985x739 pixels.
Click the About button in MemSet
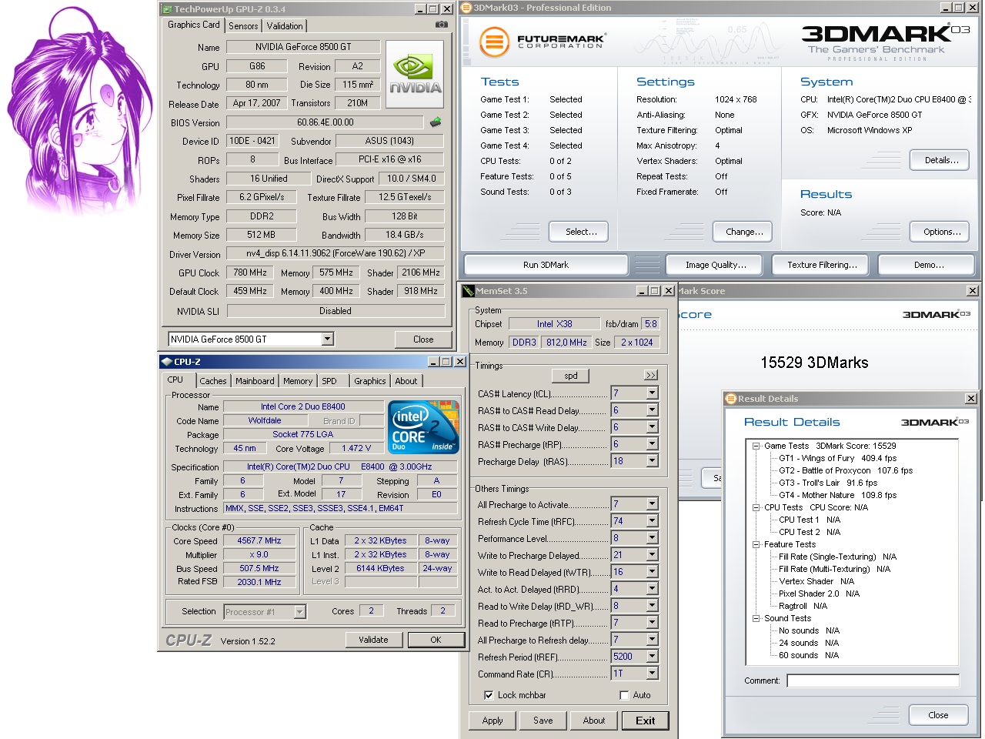(x=594, y=721)
